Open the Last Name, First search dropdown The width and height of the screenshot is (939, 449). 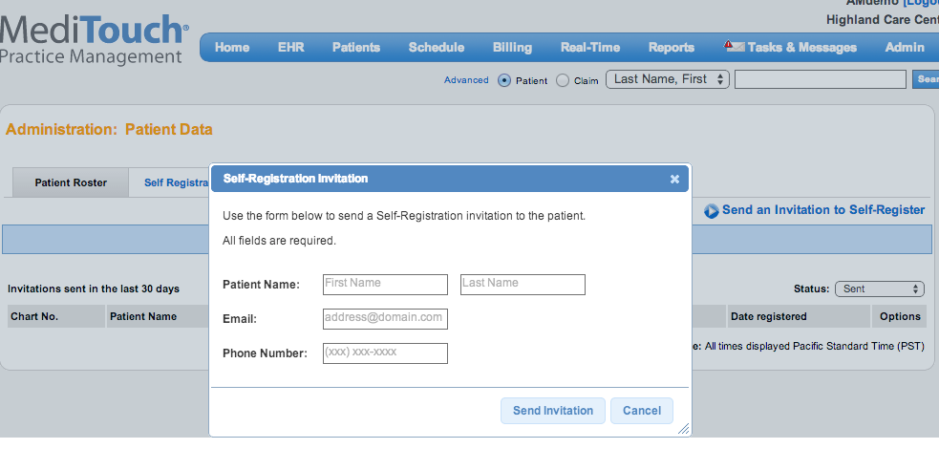pyautogui.click(x=668, y=79)
